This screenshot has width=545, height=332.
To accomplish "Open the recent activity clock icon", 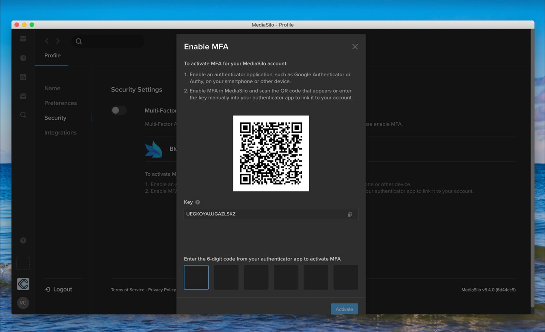I will (x=23, y=58).
